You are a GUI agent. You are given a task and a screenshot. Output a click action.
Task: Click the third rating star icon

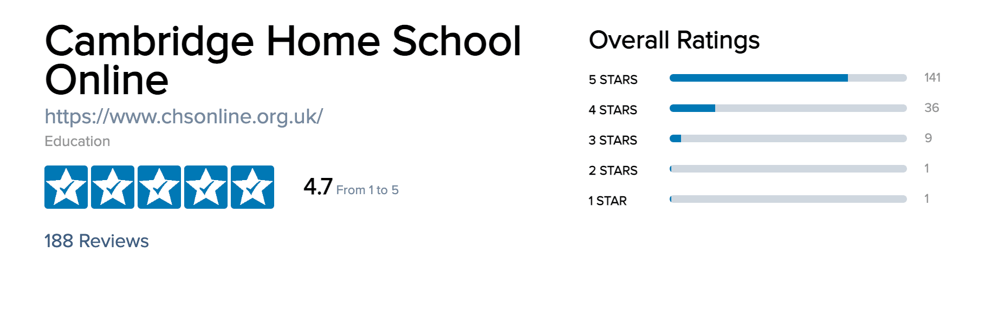click(x=159, y=187)
